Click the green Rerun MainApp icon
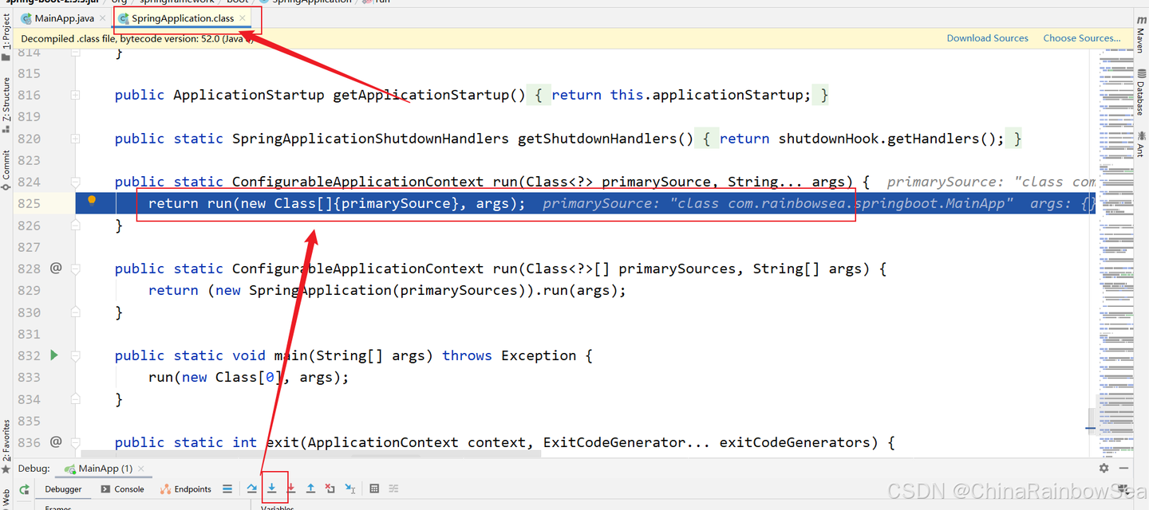Screen dimensions: 1149x510 (25, 489)
